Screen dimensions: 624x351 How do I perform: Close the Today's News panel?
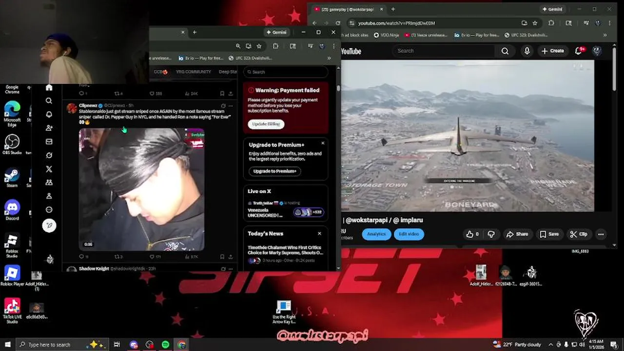pos(319,234)
